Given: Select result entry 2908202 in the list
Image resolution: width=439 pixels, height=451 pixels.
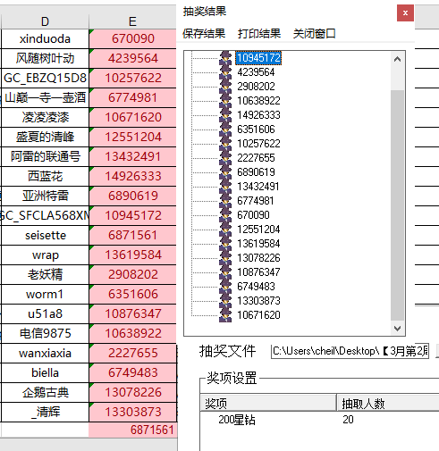Looking at the screenshot, I should [256, 87].
